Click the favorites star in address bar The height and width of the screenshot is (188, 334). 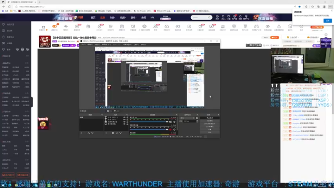(x=299, y=7)
